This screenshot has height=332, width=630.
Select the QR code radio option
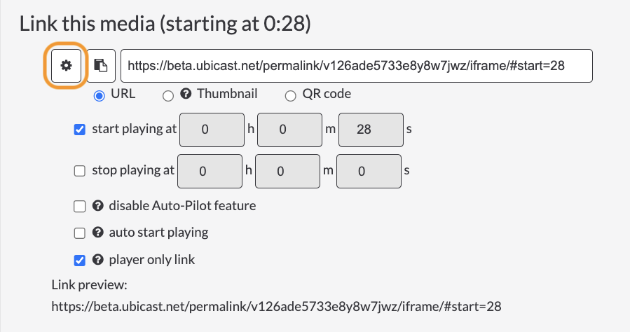(x=291, y=96)
